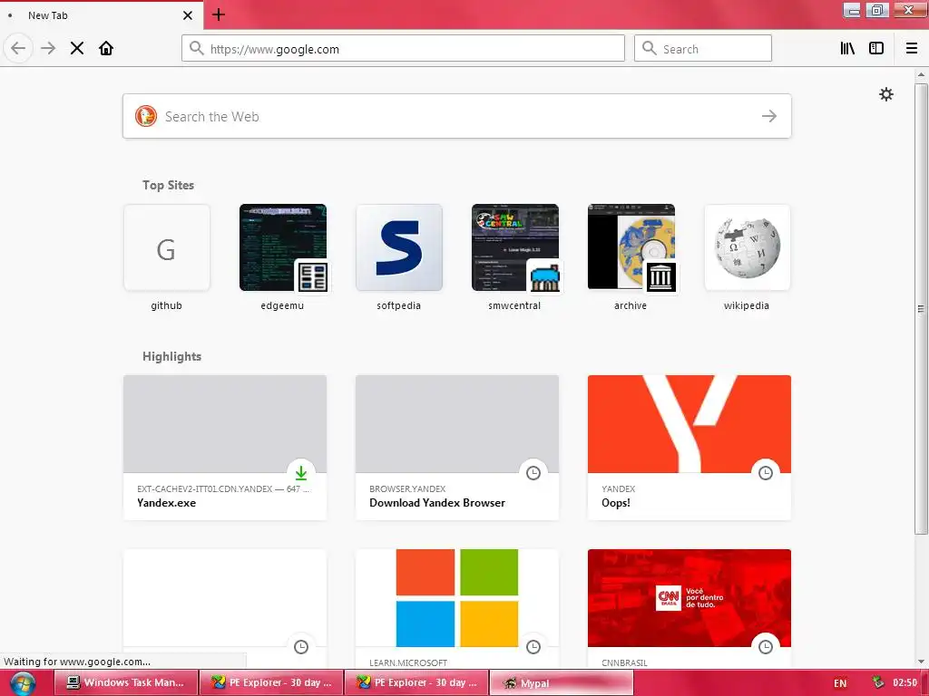Click the Forward navigation arrow
Screen dimensions: 929x696
coord(48,48)
